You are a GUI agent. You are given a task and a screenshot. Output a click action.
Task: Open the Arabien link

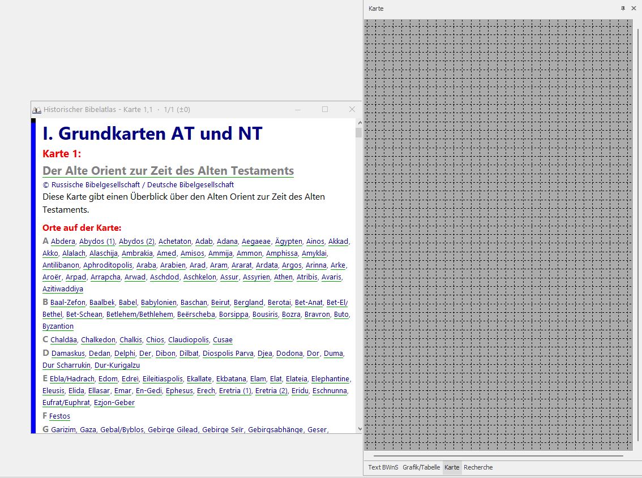[173, 265]
